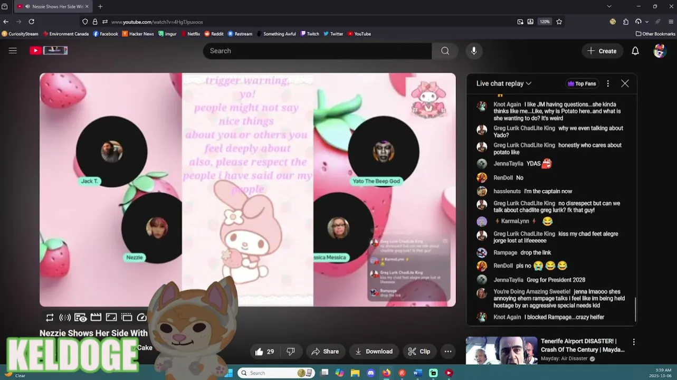Share this video
This screenshot has width=677, height=380.
click(x=325, y=351)
